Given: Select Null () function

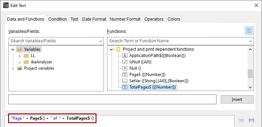Looking at the screenshot, I should (135, 68).
